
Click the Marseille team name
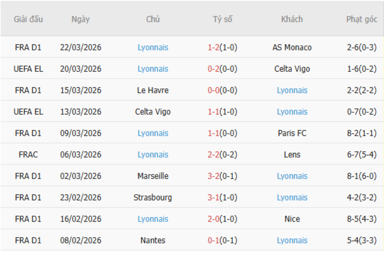153,176
